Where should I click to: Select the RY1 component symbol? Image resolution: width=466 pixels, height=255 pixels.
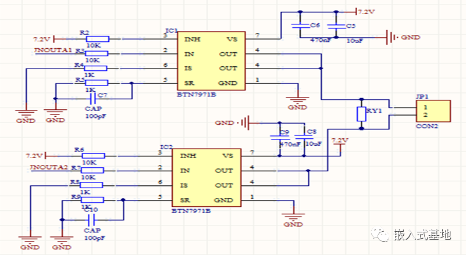(361, 114)
